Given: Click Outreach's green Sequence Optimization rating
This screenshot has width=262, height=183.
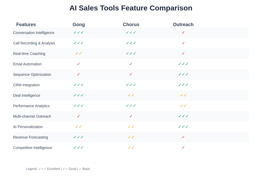Looking at the screenshot, I should coord(183,75).
